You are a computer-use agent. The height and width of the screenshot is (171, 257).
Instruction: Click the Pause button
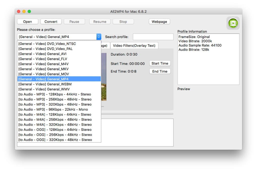(x=74, y=22)
